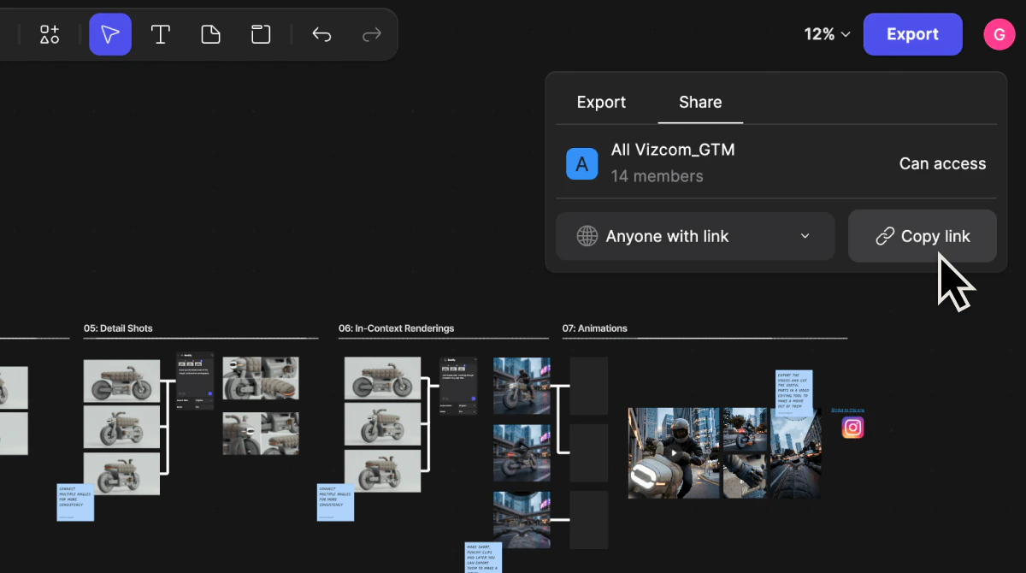Redo the last action
Viewport: 1026px width, 573px height.
tap(371, 34)
